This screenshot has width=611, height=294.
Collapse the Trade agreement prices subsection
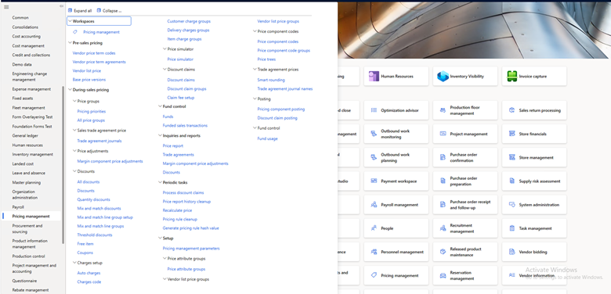[255, 70]
